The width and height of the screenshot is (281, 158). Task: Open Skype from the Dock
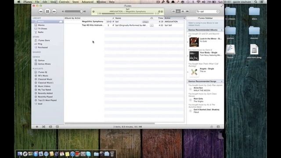[x=88, y=154]
